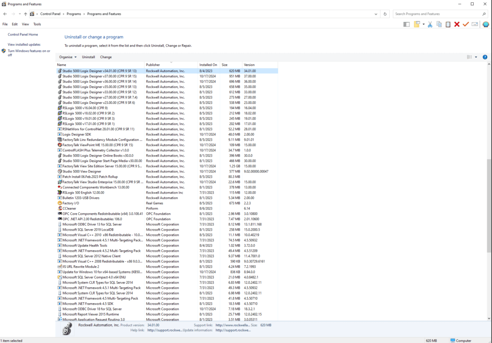The height and width of the screenshot is (343, 492).
Task: Sort by the Publisher column header
Action: [x=171, y=65]
